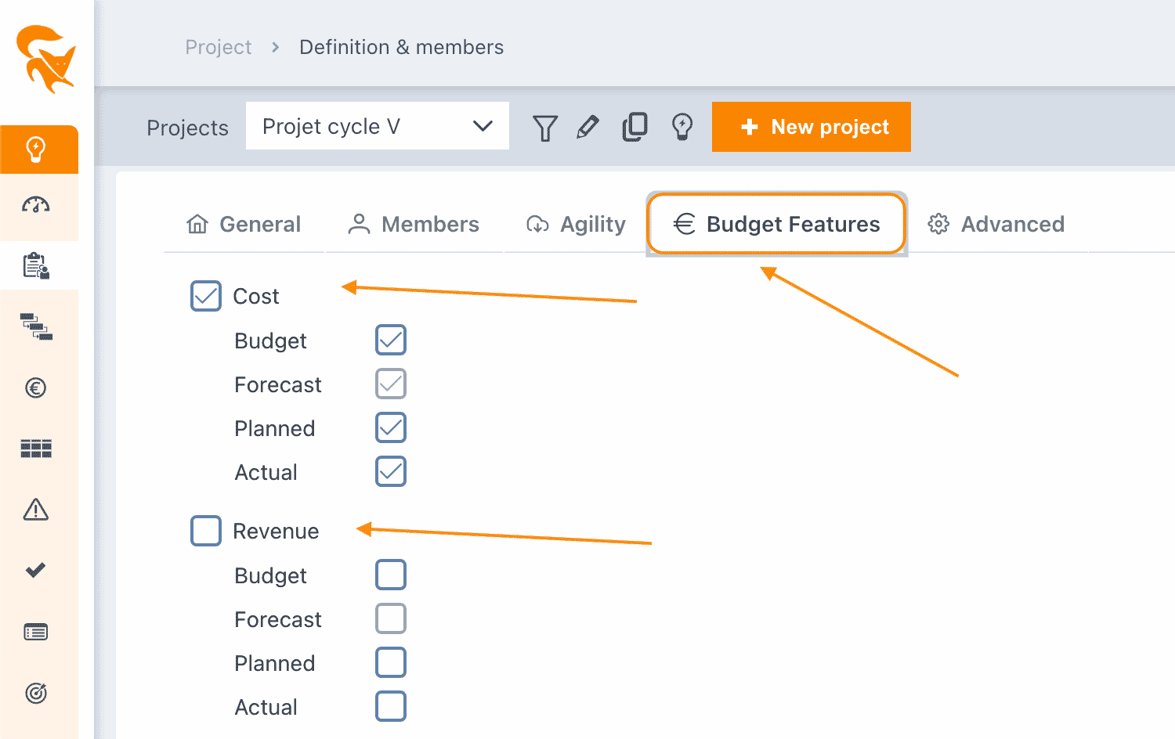Switch to the Members tab
The width and height of the screenshot is (1175, 739).
414,225
